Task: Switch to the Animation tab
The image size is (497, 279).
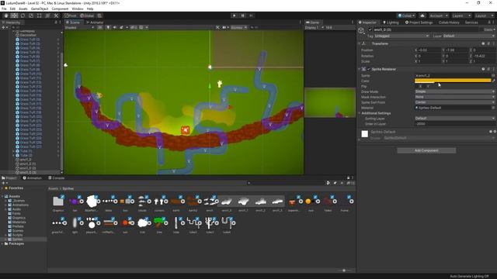Action: pos(33,178)
